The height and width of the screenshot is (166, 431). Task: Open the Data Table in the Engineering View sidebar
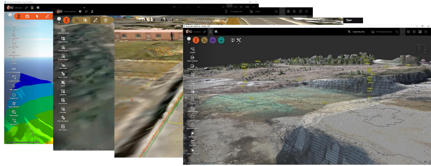pyautogui.click(x=193, y=143)
